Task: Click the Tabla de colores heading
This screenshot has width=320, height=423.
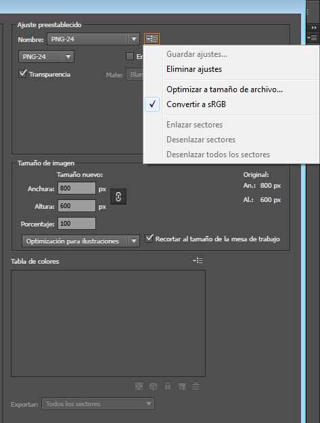Action: click(35, 262)
